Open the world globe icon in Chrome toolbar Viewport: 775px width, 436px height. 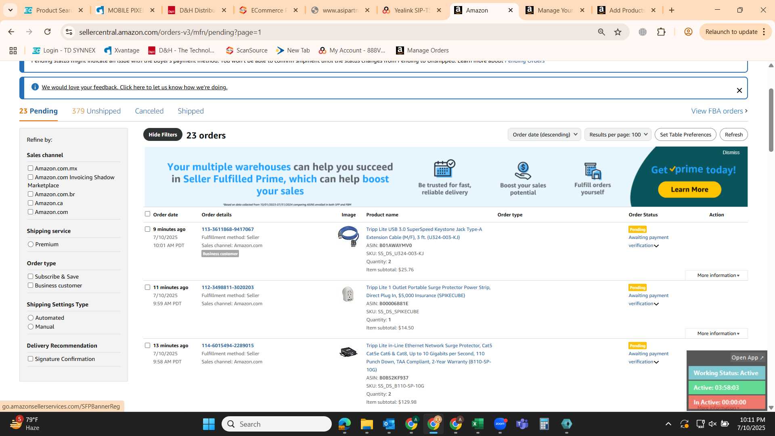click(x=643, y=32)
